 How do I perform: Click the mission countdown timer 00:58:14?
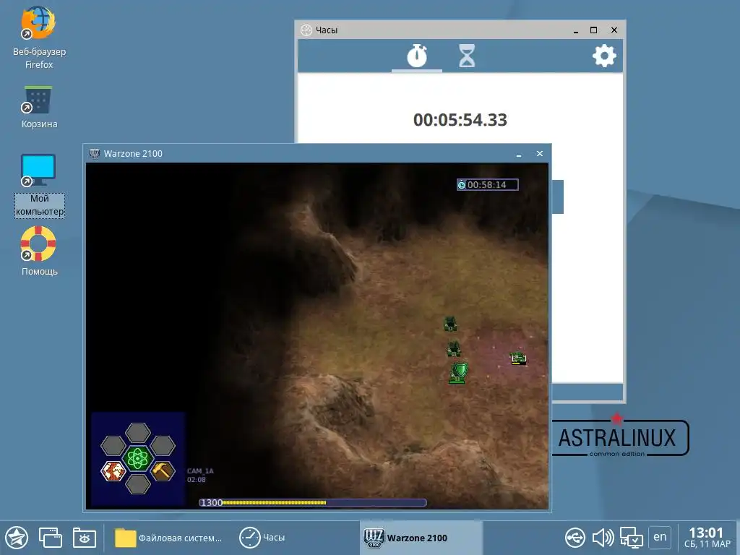pyautogui.click(x=488, y=184)
